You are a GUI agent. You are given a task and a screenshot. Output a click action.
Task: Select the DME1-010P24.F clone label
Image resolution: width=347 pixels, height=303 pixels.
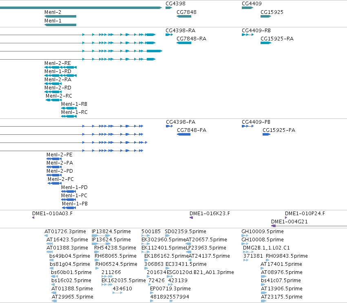coord(305,214)
